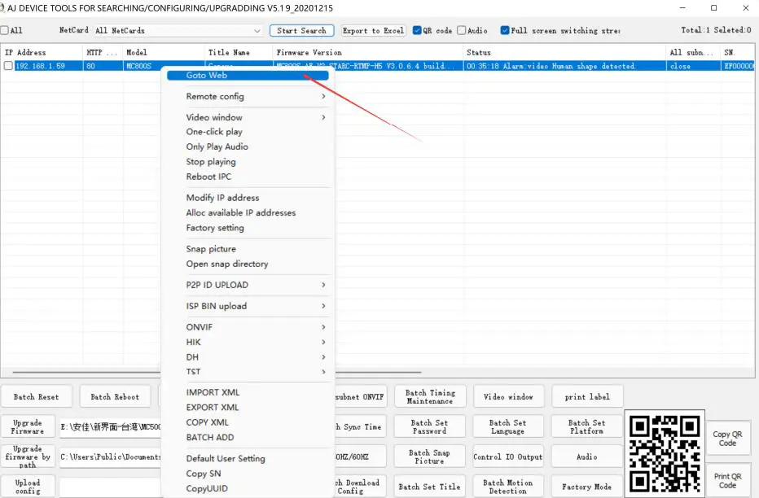The image size is (759, 498).
Task: Enable the Audio checkbox
Action: pos(461,30)
